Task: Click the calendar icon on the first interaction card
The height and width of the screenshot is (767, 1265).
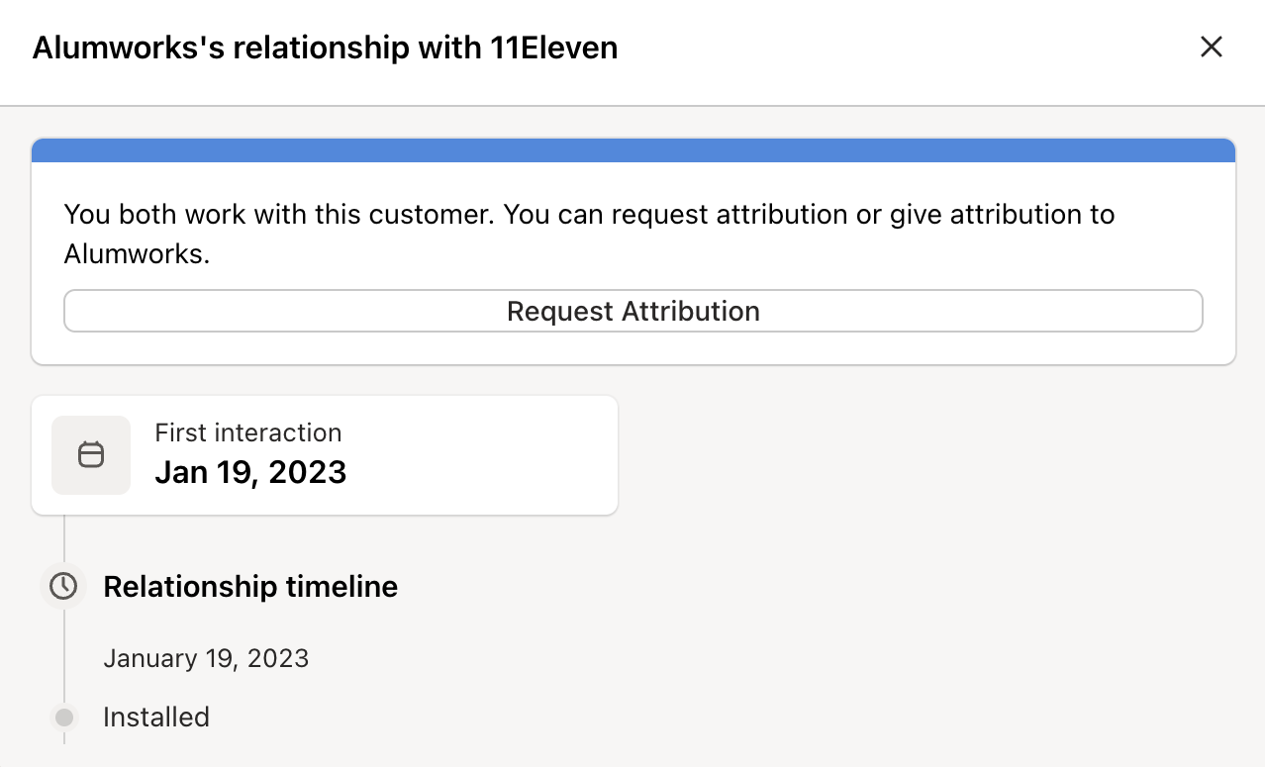Action: (90, 454)
